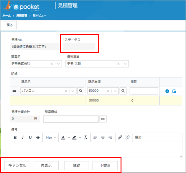Viewport: 186px width, 173px height.
Task: Click the 顧客名 field showing デモ株式会社
Action: tap(36, 64)
